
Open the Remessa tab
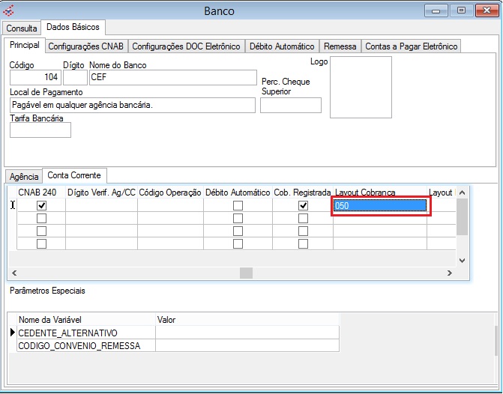pyautogui.click(x=340, y=46)
